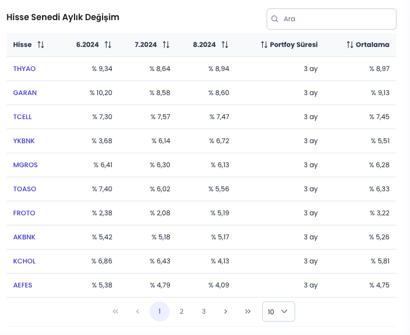Click 'Hisse Senedi Aylık Değişim' title

pos(63,17)
